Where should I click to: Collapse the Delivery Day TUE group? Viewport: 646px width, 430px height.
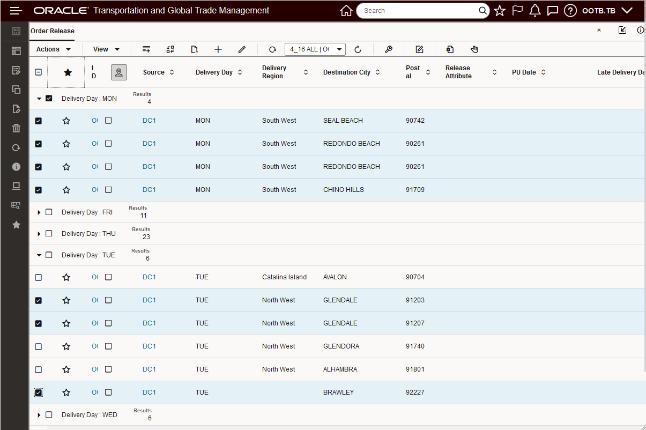point(39,255)
